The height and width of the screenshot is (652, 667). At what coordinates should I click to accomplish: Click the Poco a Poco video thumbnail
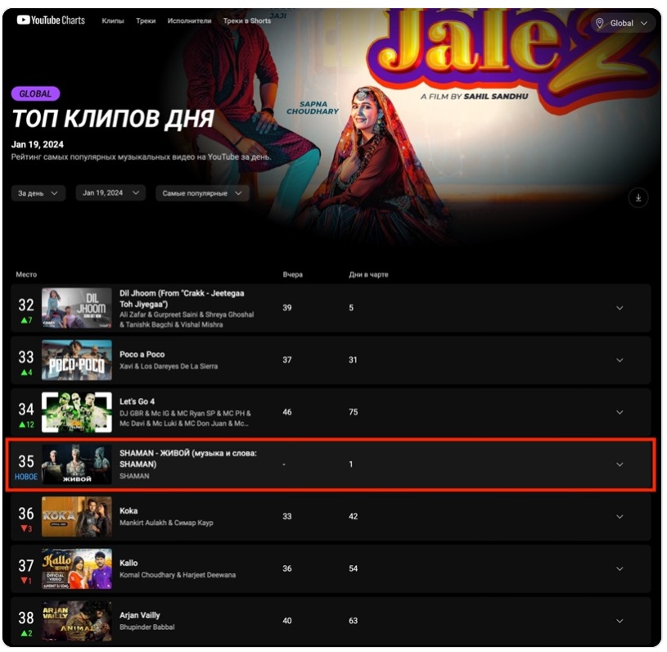77,360
